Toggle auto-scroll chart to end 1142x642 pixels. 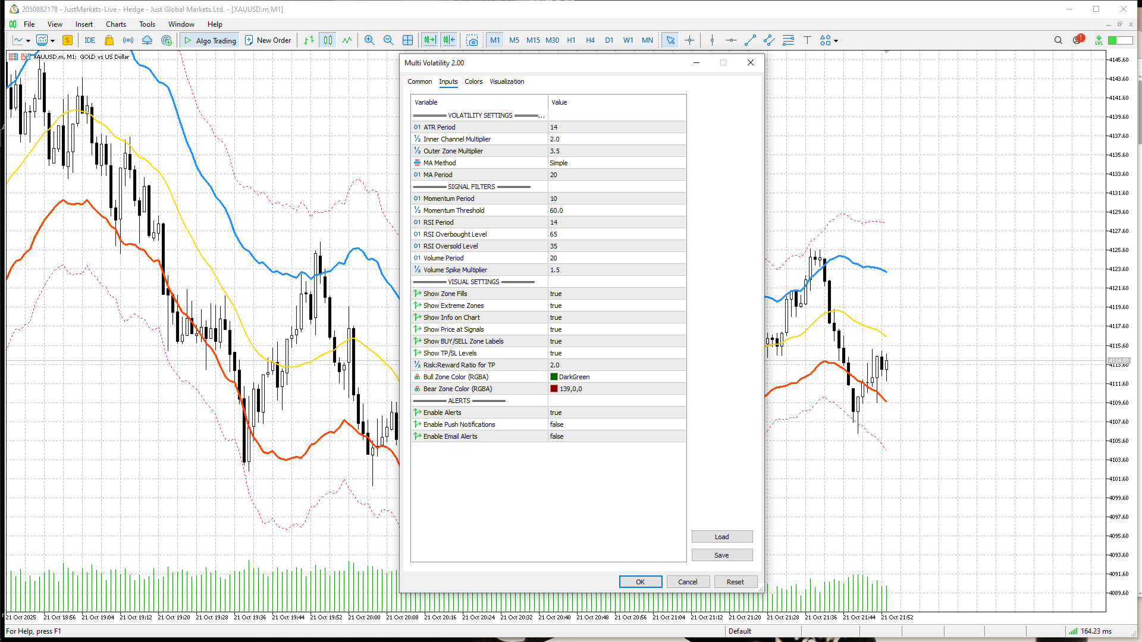429,40
